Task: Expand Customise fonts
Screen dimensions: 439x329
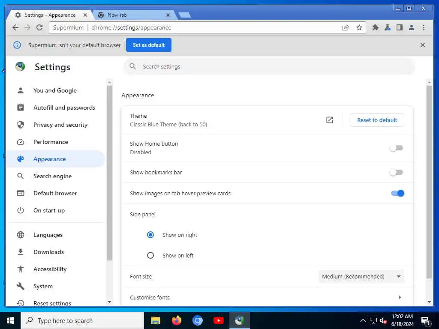Action: (267, 297)
